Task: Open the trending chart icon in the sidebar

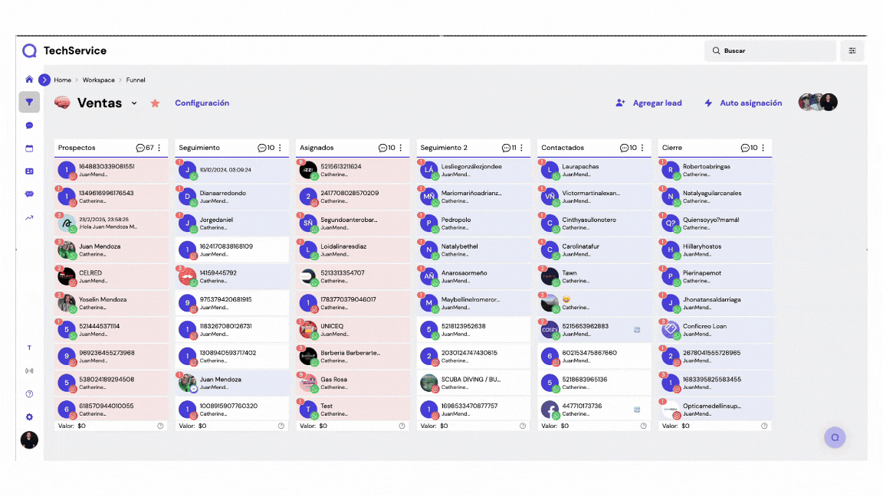Action: point(29,217)
